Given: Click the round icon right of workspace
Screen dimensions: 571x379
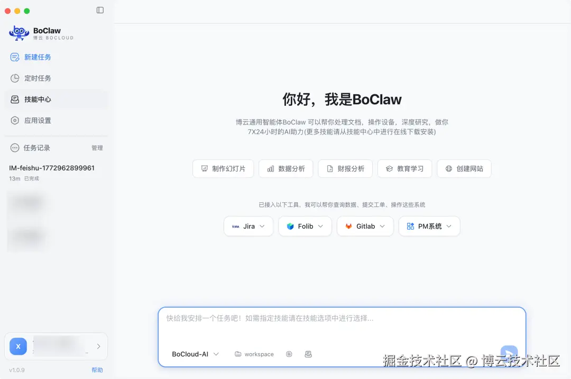Looking at the screenshot, I should [289, 354].
